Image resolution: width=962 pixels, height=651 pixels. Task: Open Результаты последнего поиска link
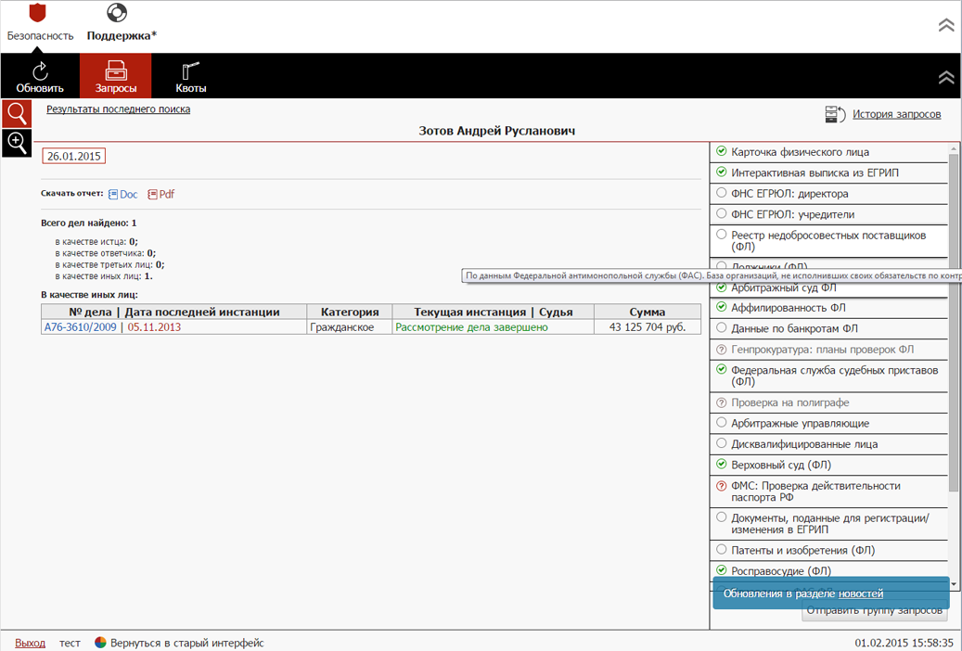(x=119, y=109)
